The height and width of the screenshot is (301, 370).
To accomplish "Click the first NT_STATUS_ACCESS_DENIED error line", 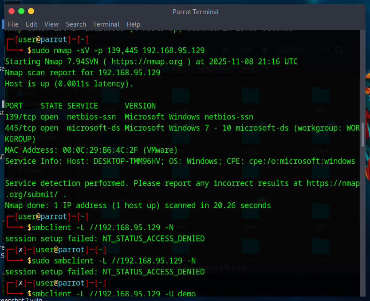I will click(105, 239).
